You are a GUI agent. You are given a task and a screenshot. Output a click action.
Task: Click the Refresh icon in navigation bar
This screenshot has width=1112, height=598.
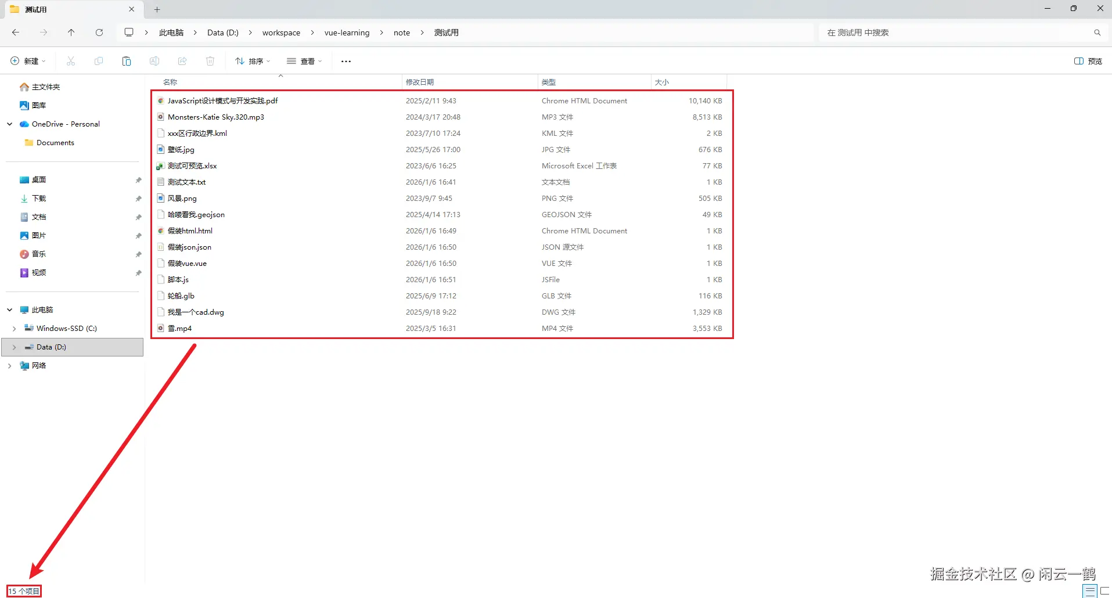coord(99,33)
